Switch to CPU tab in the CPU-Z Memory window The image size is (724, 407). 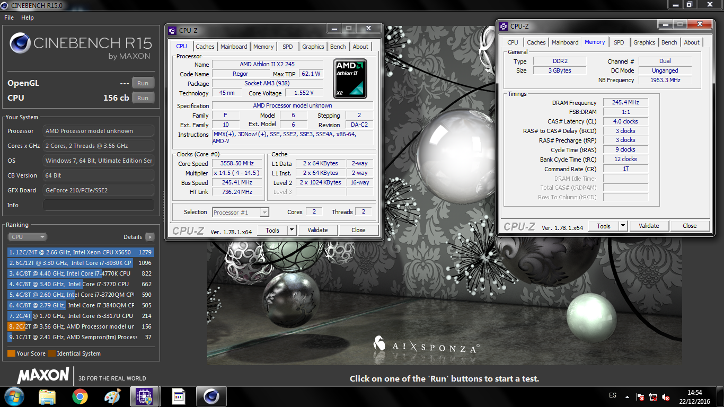coord(513,42)
